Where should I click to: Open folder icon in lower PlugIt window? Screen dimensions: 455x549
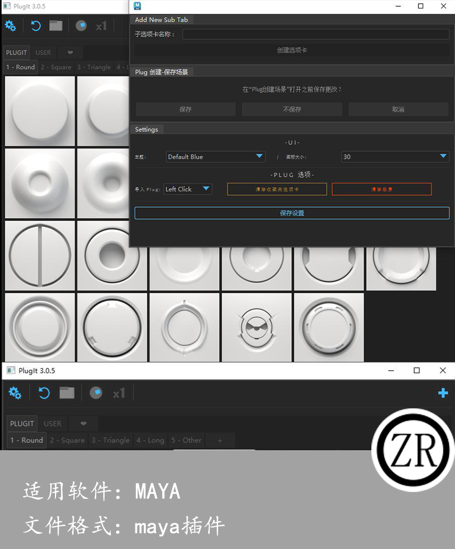(67, 393)
